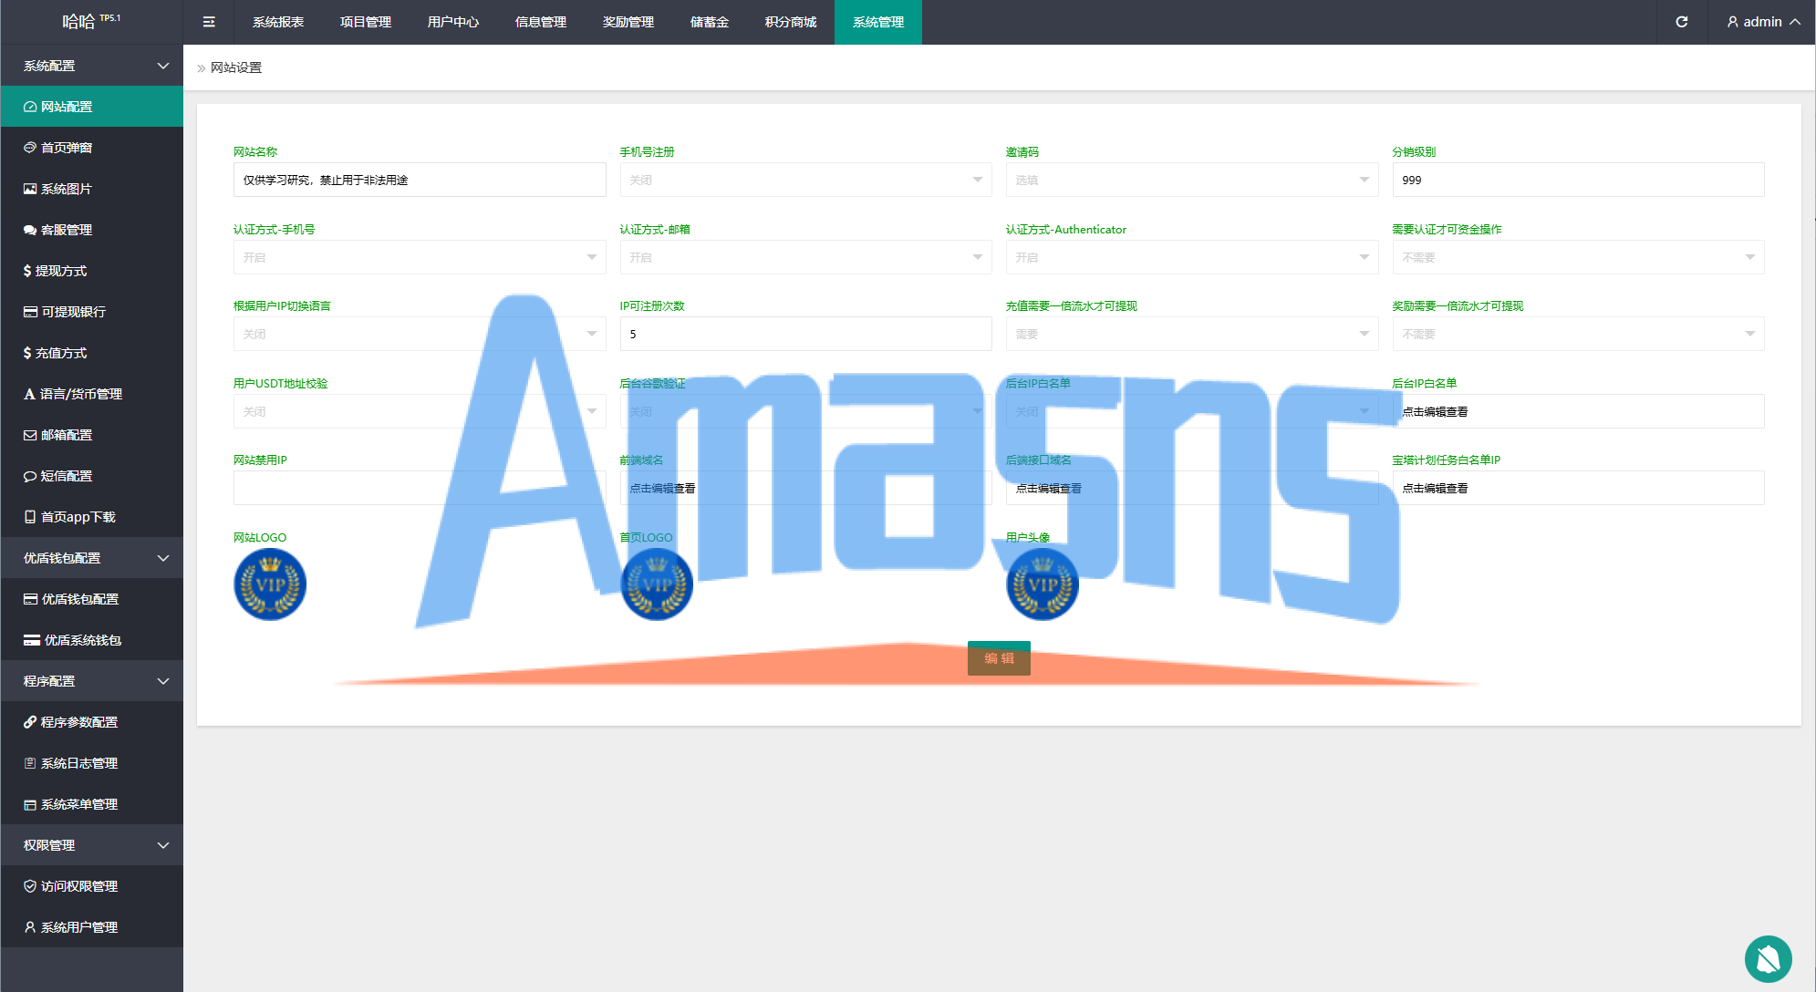1816x992 pixels.
Task: Open 访问权限管理 sidebar item
Action: [78, 886]
